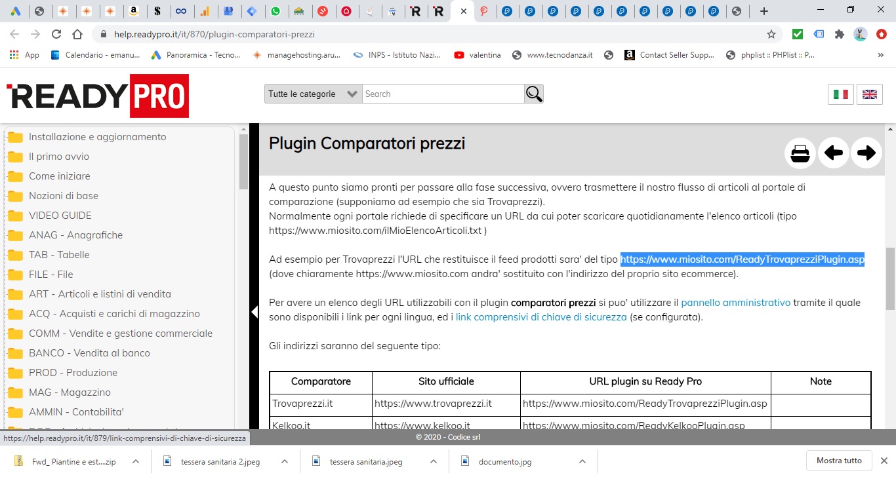The width and height of the screenshot is (896, 477).
Task: Open 'ACQ - Acquisti e carichi di magazzino'
Action: [115, 314]
